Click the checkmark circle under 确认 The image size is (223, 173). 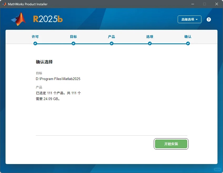click(x=188, y=43)
